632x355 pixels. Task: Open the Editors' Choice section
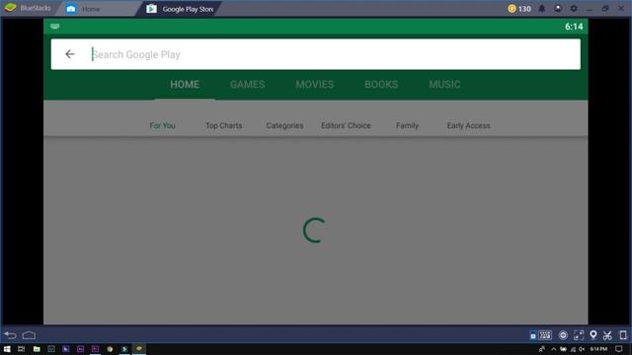tap(346, 125)
